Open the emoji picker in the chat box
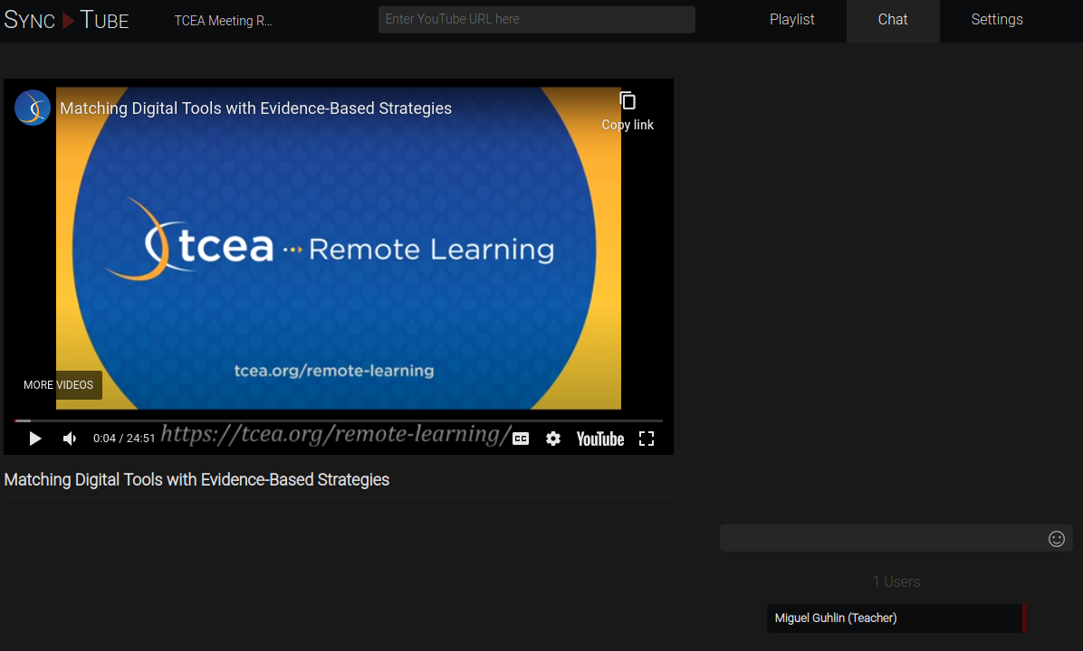 (x=1056, y=539)
